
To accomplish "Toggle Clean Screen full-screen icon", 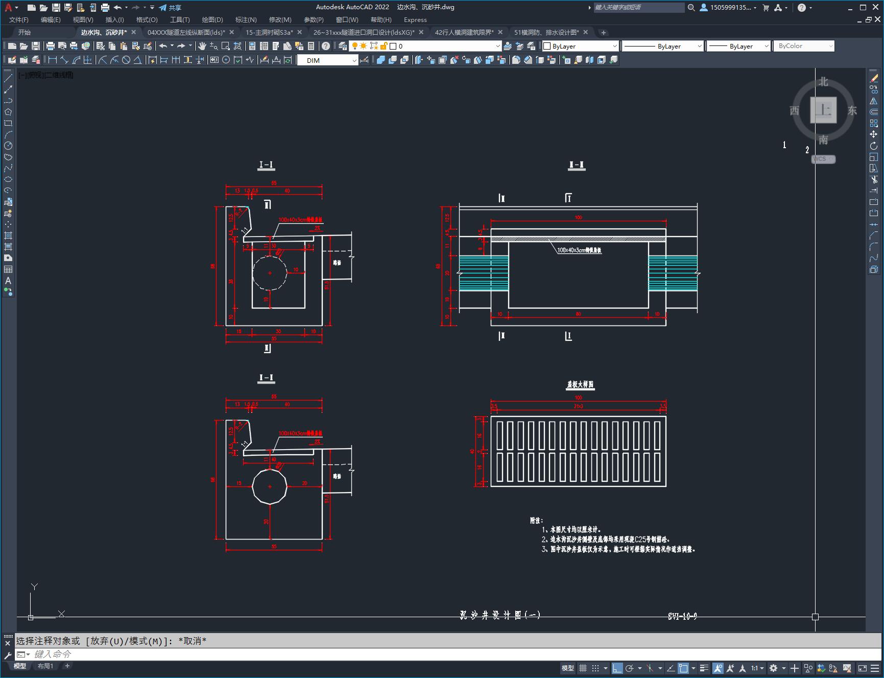I will pos(863,668).
